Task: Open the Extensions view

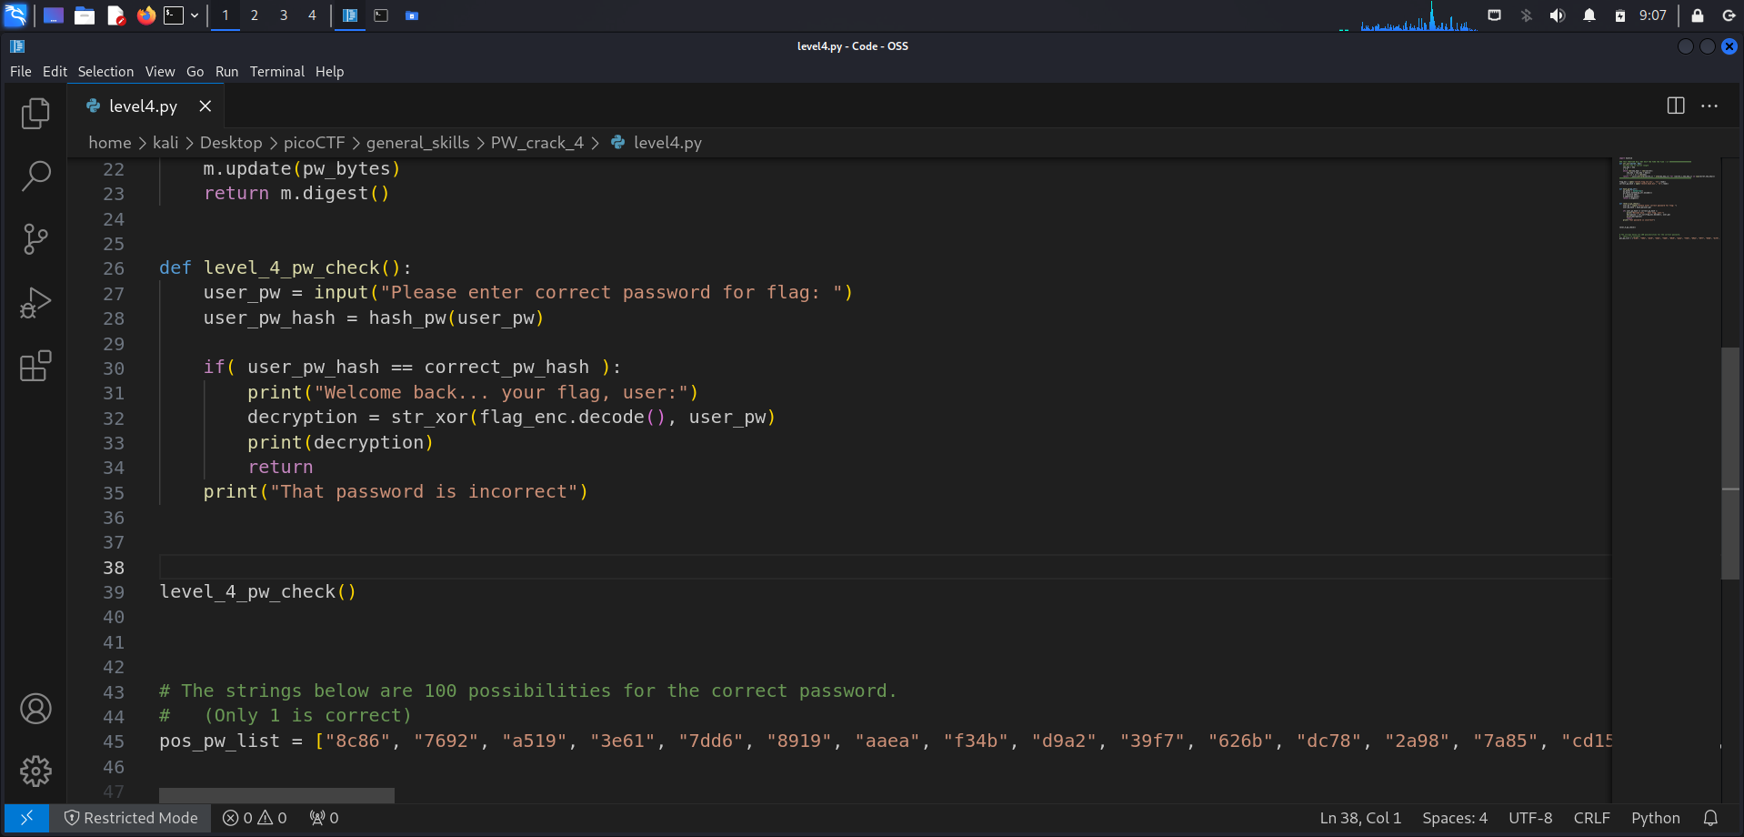Action: click(x=35, y=366)
